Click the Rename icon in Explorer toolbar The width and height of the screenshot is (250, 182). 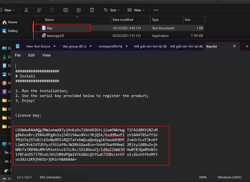click(x=66, y=10)
